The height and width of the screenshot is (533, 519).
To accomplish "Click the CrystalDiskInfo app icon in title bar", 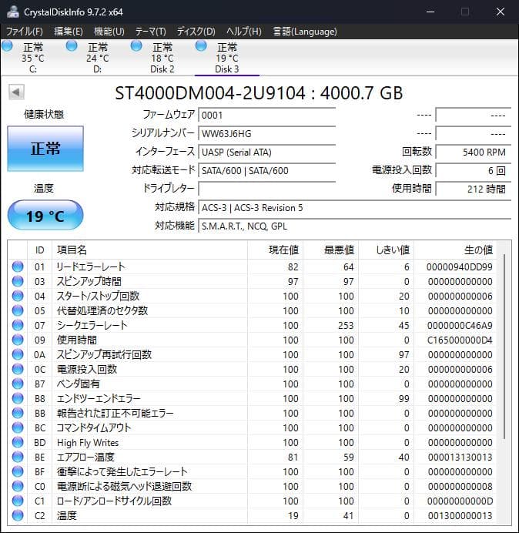I will [x=13, y=12].
